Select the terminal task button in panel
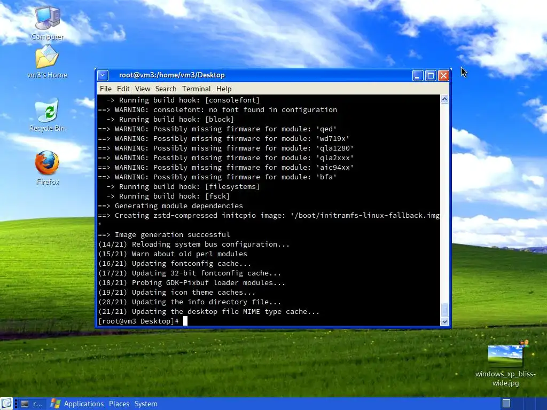The width and height of the screenshot is (547, 410). [32, 404]
